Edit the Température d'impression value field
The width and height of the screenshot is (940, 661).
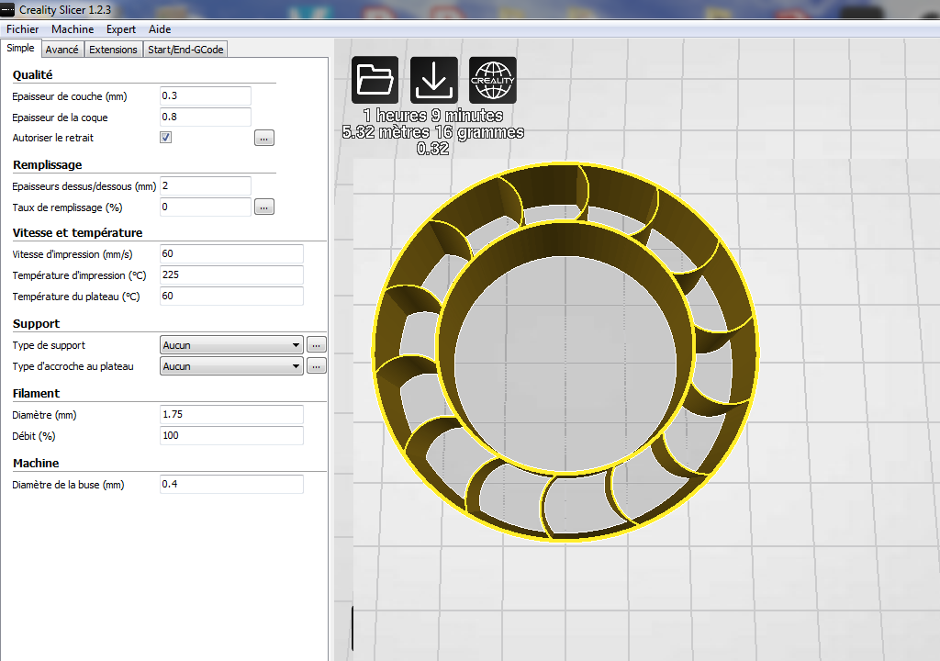click(230, 274)
